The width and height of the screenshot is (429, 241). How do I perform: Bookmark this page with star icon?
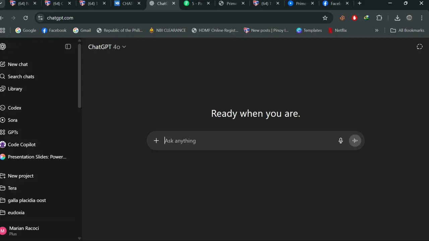click(325, 18)
